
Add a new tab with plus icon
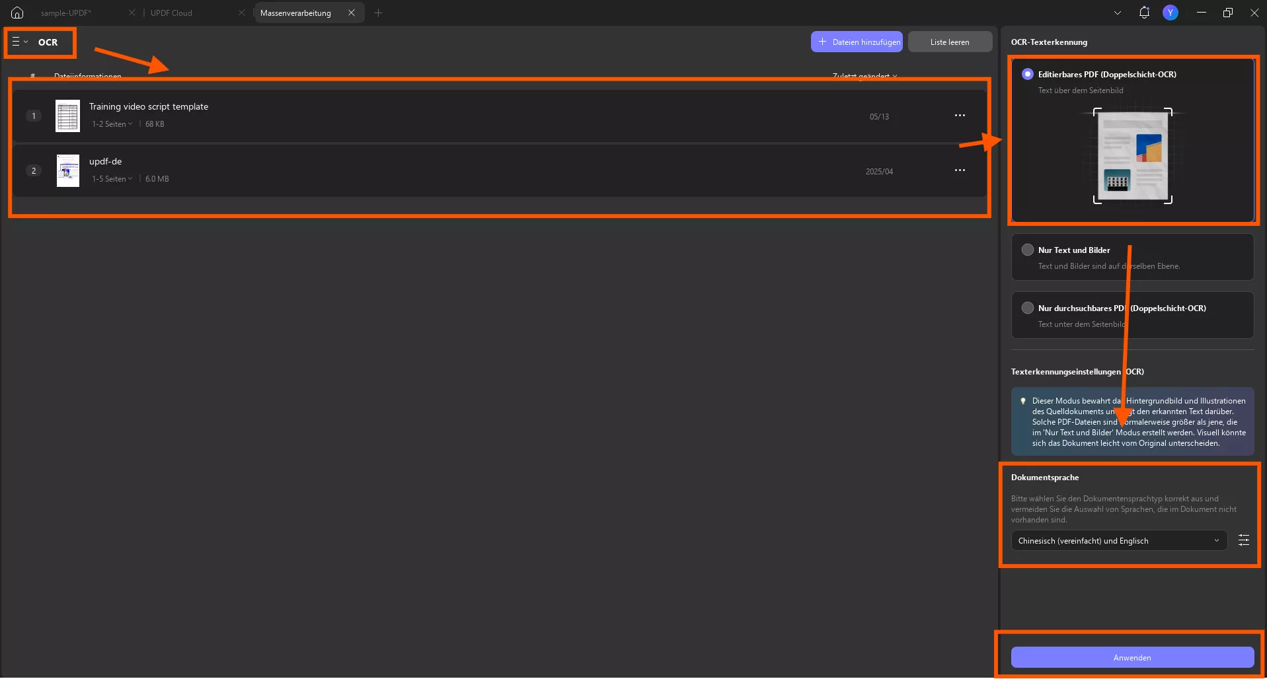tap(378, 13)
